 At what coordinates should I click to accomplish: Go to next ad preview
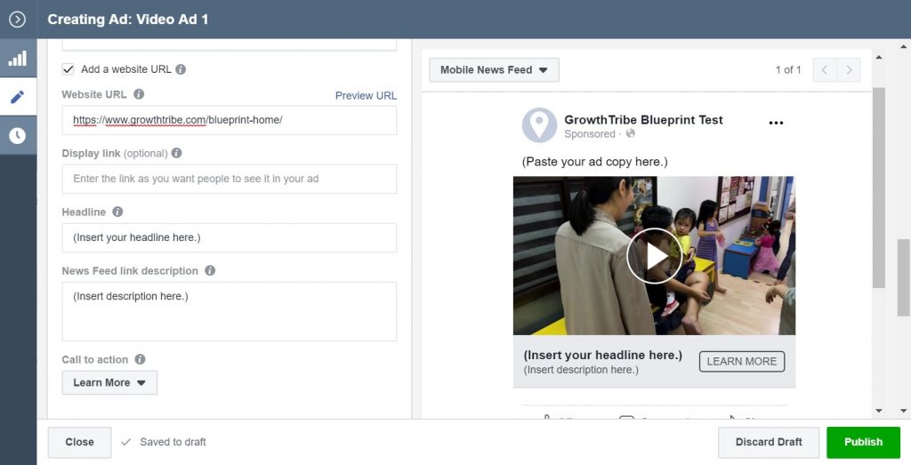tap(849, 70)
